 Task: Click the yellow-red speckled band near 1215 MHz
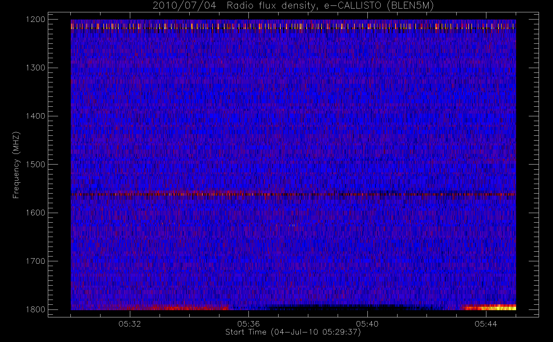point(293,26)
